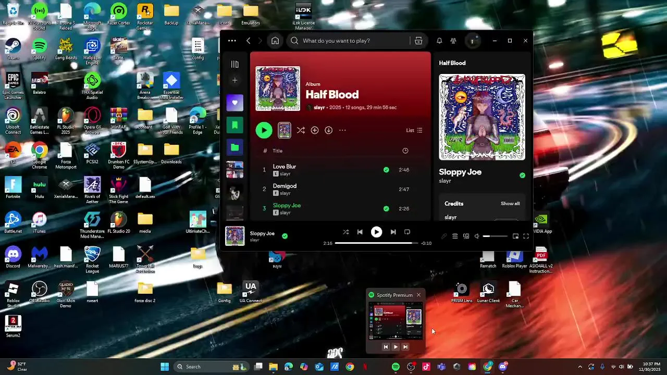Open Your Episodes green bookmark tile
The height and width of the screenshot is (375, 667).
(235, 125)
